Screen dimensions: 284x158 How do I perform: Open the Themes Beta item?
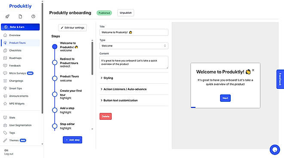click(20, 140)
